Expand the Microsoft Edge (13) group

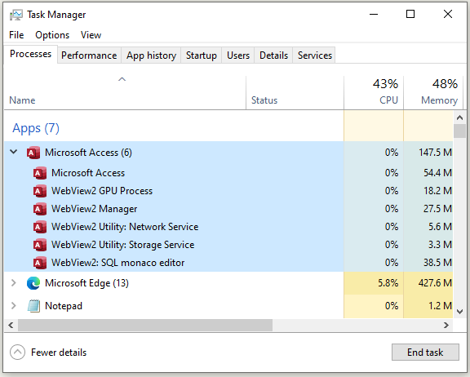pyautogui.click(x=14, y=283)
